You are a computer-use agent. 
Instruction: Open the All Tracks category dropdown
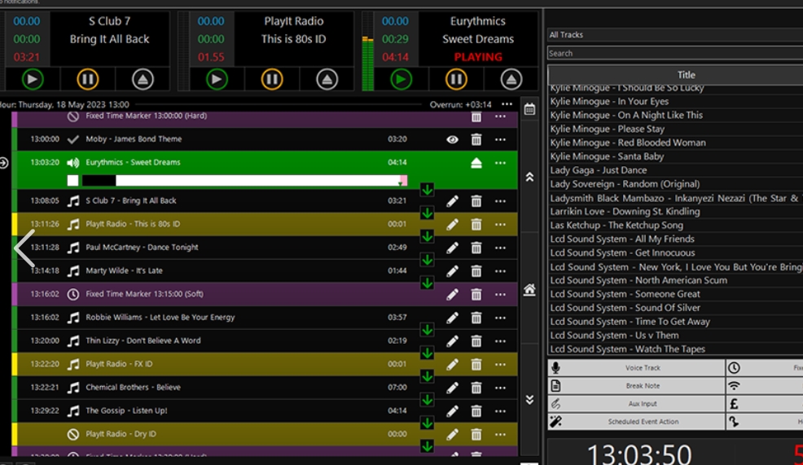[675, 35]
